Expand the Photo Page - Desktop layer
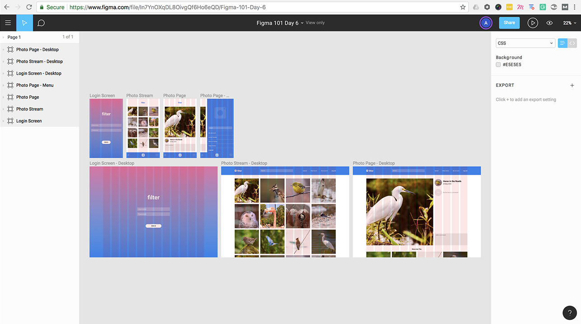This screenshot has width=581, height=324. (x=4, y=50)
